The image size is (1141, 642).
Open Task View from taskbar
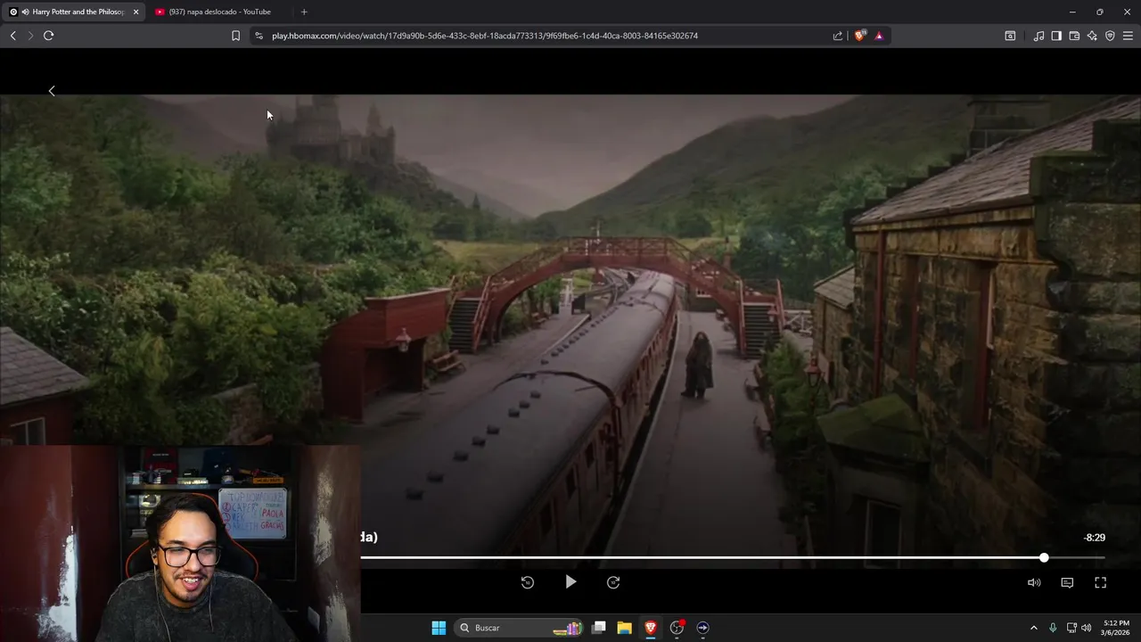[x=599, y=628]
